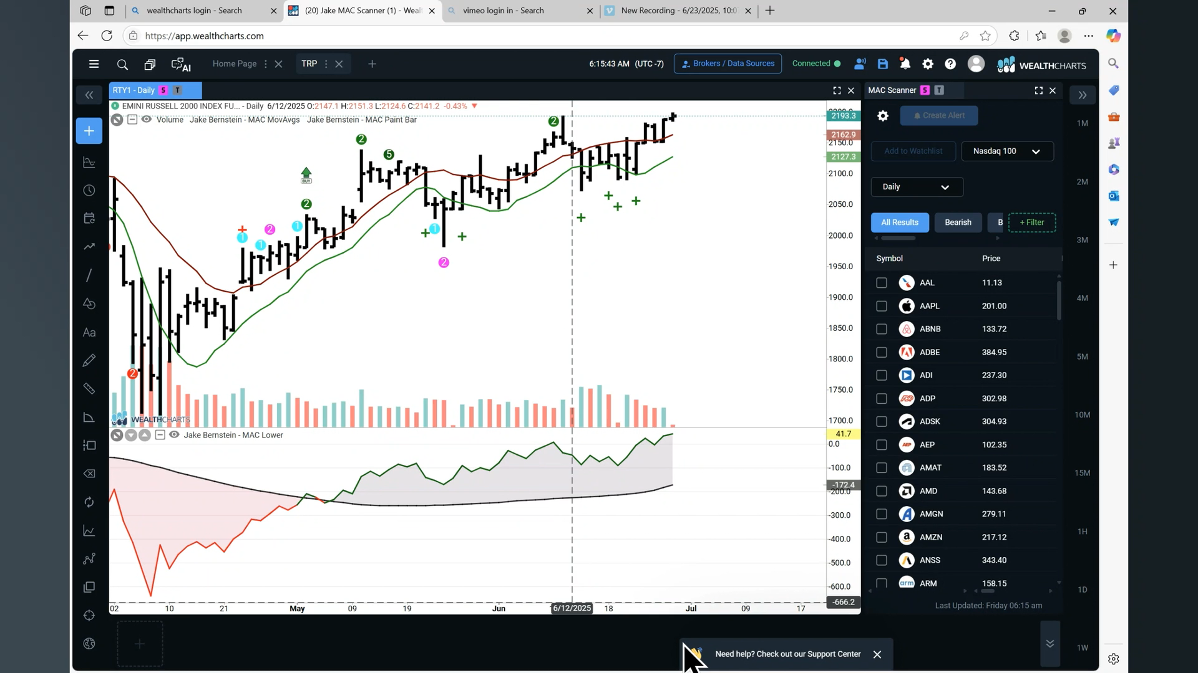Expand the bottom double-chevron panel toggle
The width and height of the screenshot is (1198, 673).
point(1050,644)
